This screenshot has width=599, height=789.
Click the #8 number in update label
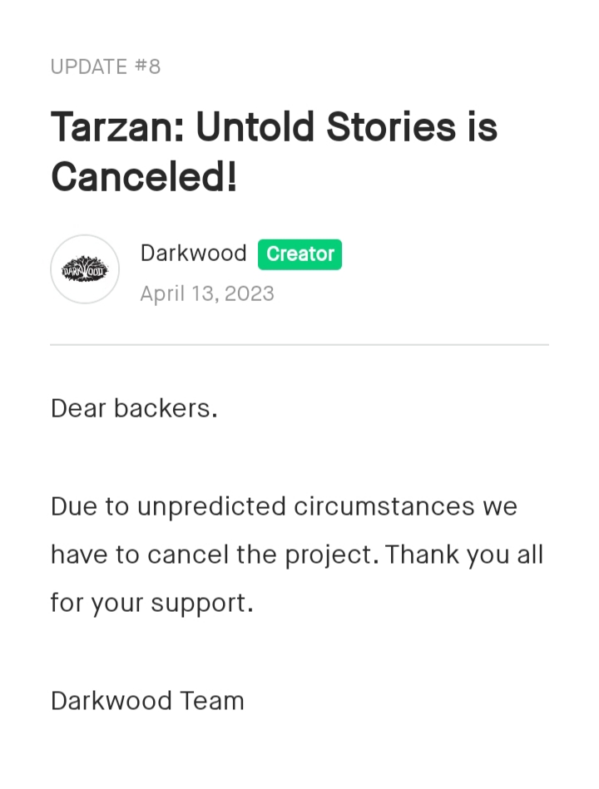tap(147, 67)
